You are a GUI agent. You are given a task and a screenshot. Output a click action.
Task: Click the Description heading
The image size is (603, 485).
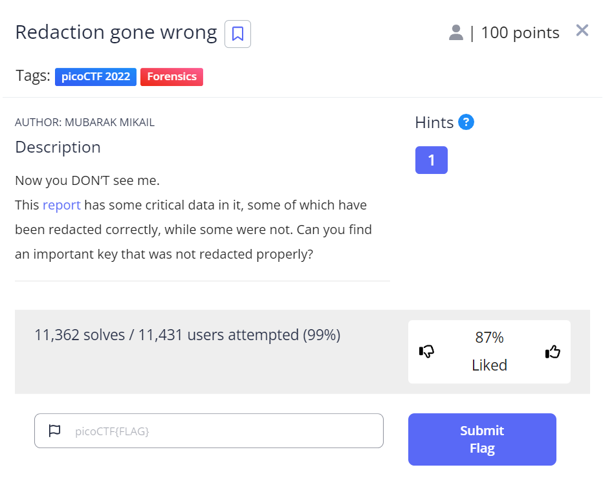click(58, 147)
